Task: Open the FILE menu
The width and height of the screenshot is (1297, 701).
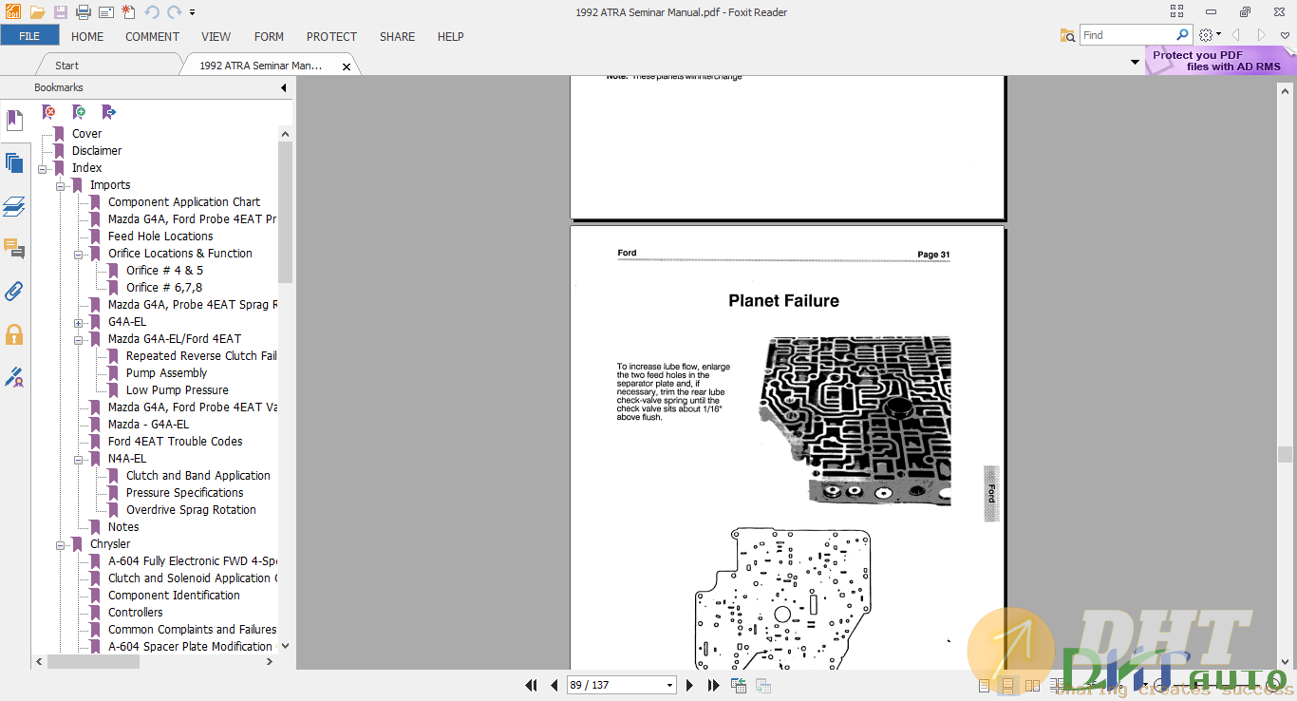Action: (x=29, y=36)
